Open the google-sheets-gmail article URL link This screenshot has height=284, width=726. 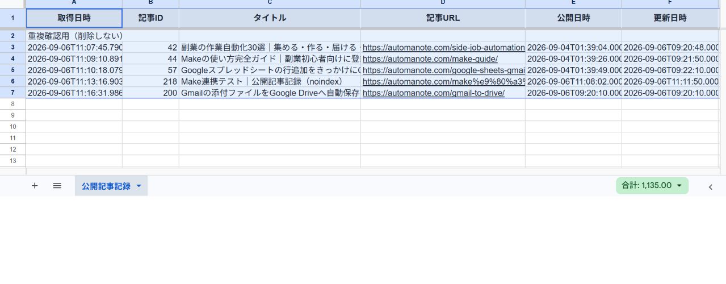tap(444, 70)
